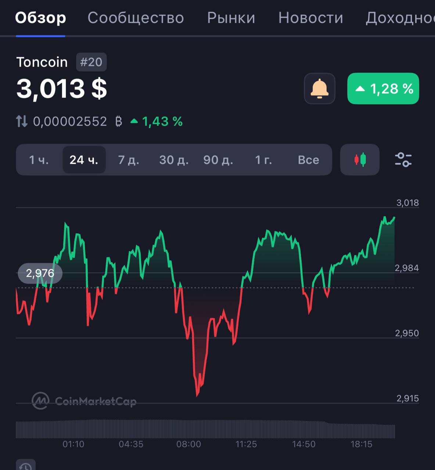Tap the 08:00 time axis label

click(x=189, y=444)
